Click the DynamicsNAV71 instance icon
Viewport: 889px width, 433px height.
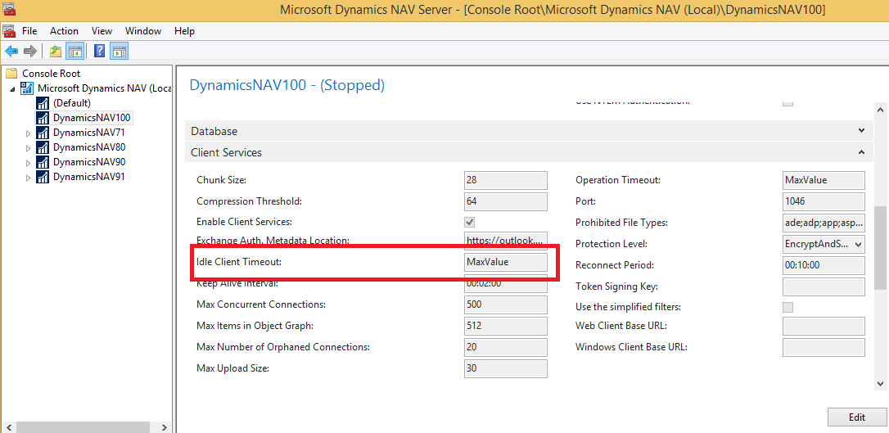[43, 133]
